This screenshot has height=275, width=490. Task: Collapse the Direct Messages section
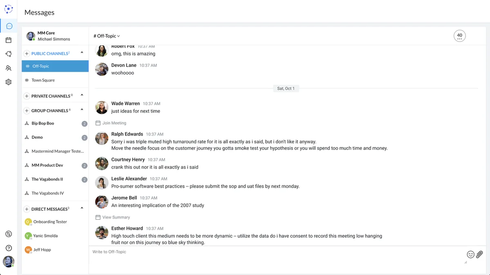82,209
